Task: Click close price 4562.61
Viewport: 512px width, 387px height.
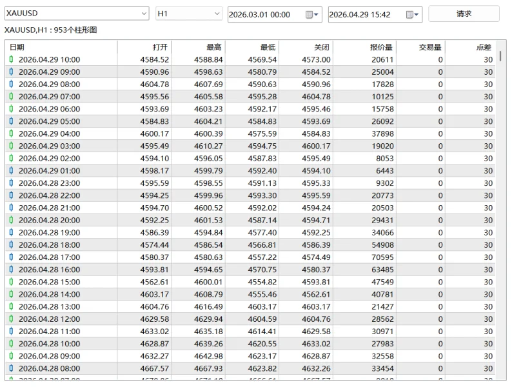Action: point(316,294)
